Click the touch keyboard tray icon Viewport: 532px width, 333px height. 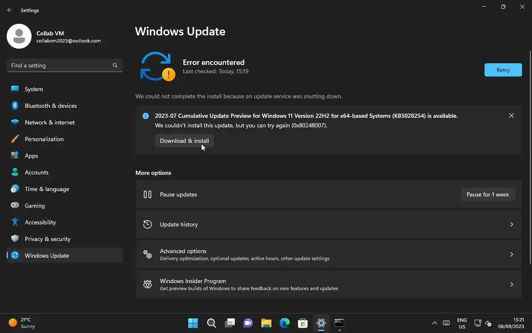[446, 323]
